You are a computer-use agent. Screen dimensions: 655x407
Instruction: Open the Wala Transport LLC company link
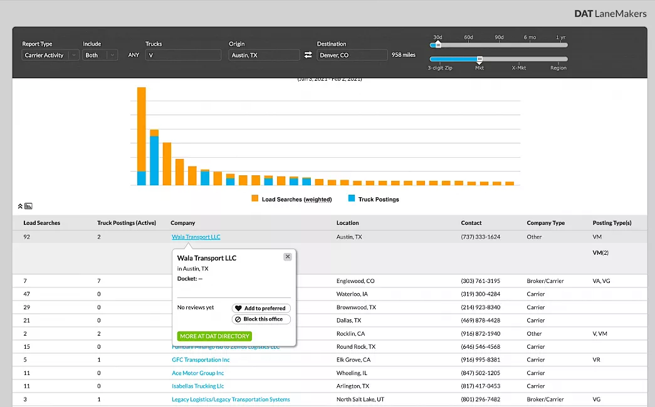tap(196, 237)
